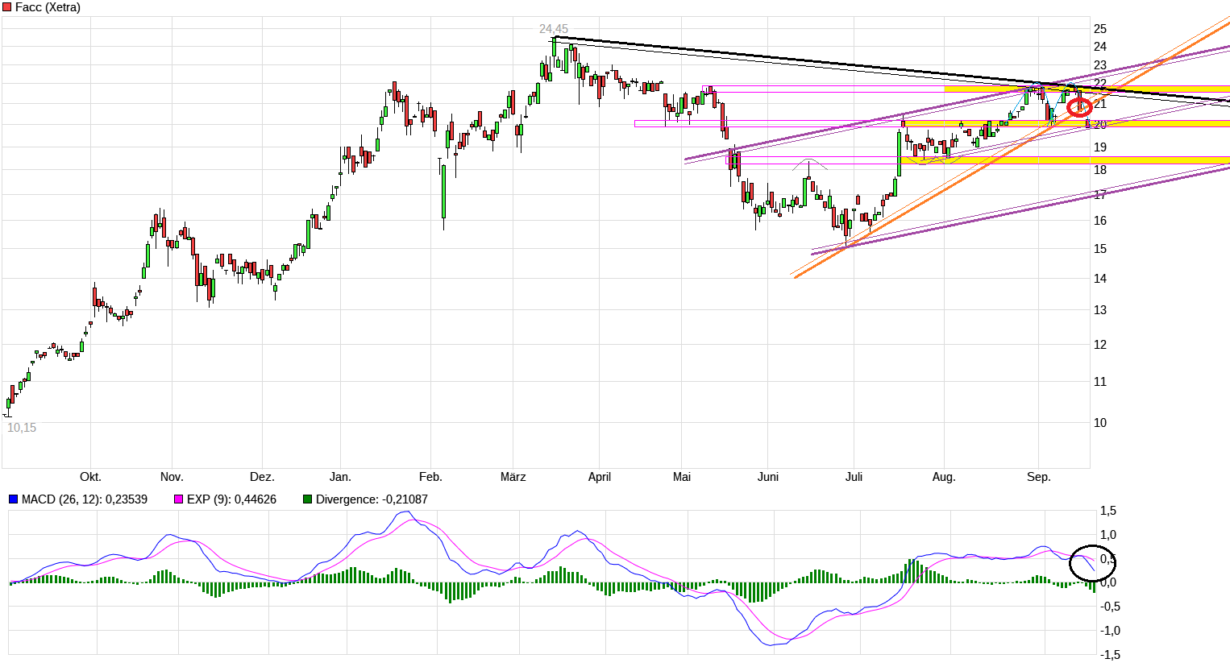Click the 25 label on the price axis

pyautogui.click(x=1099, y=29)
